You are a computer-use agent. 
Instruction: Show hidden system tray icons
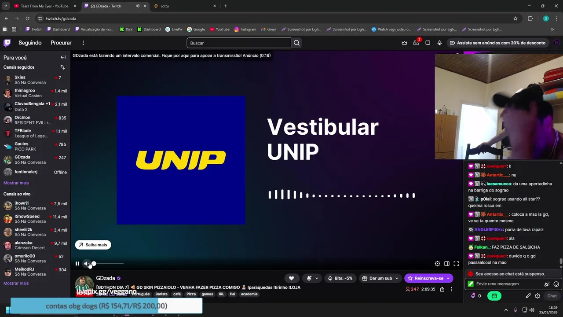pos(506,310)
